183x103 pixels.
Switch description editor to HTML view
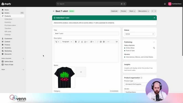[x=117, y=42]
